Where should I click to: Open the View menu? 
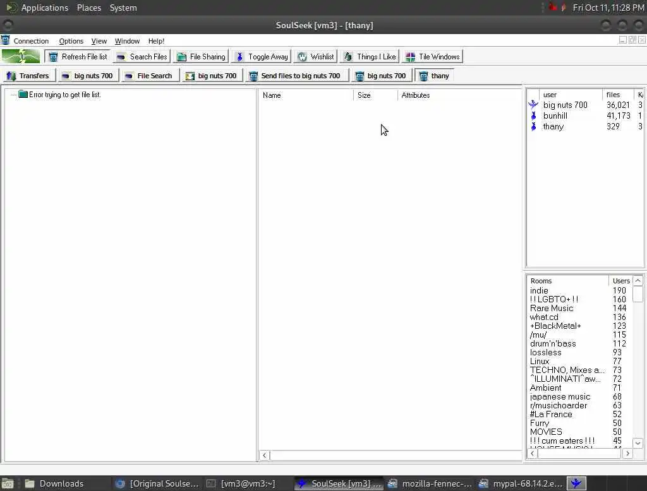(99, 41)
